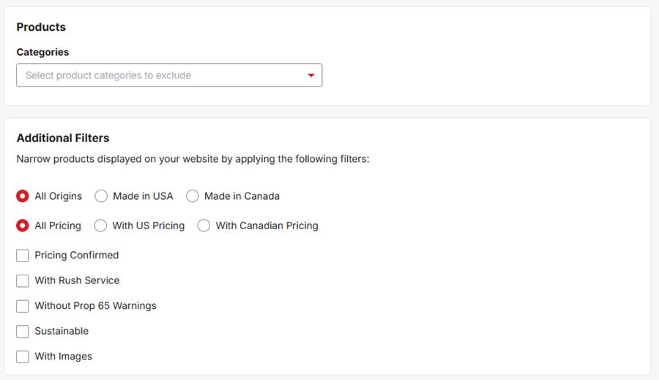Screen dimensions: 659x380
Task: Select the Made in Canada radio button
Action: (193, 196)
